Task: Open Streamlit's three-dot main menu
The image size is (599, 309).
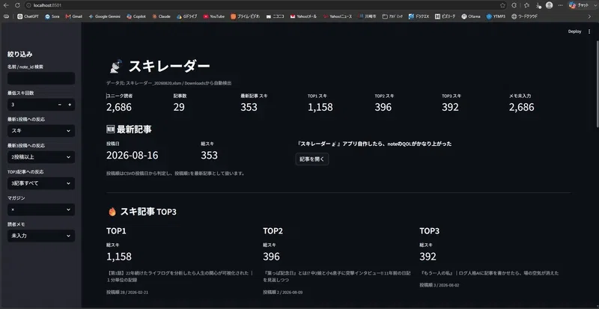Action: click(x=589, y=31)
